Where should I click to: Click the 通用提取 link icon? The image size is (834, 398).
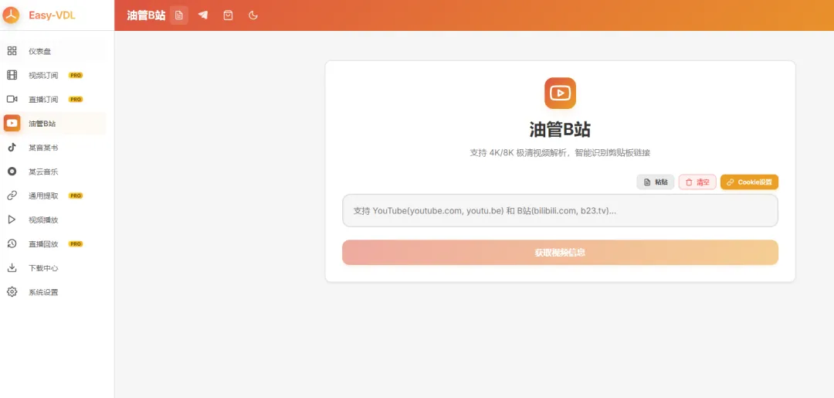coord(12,196)
